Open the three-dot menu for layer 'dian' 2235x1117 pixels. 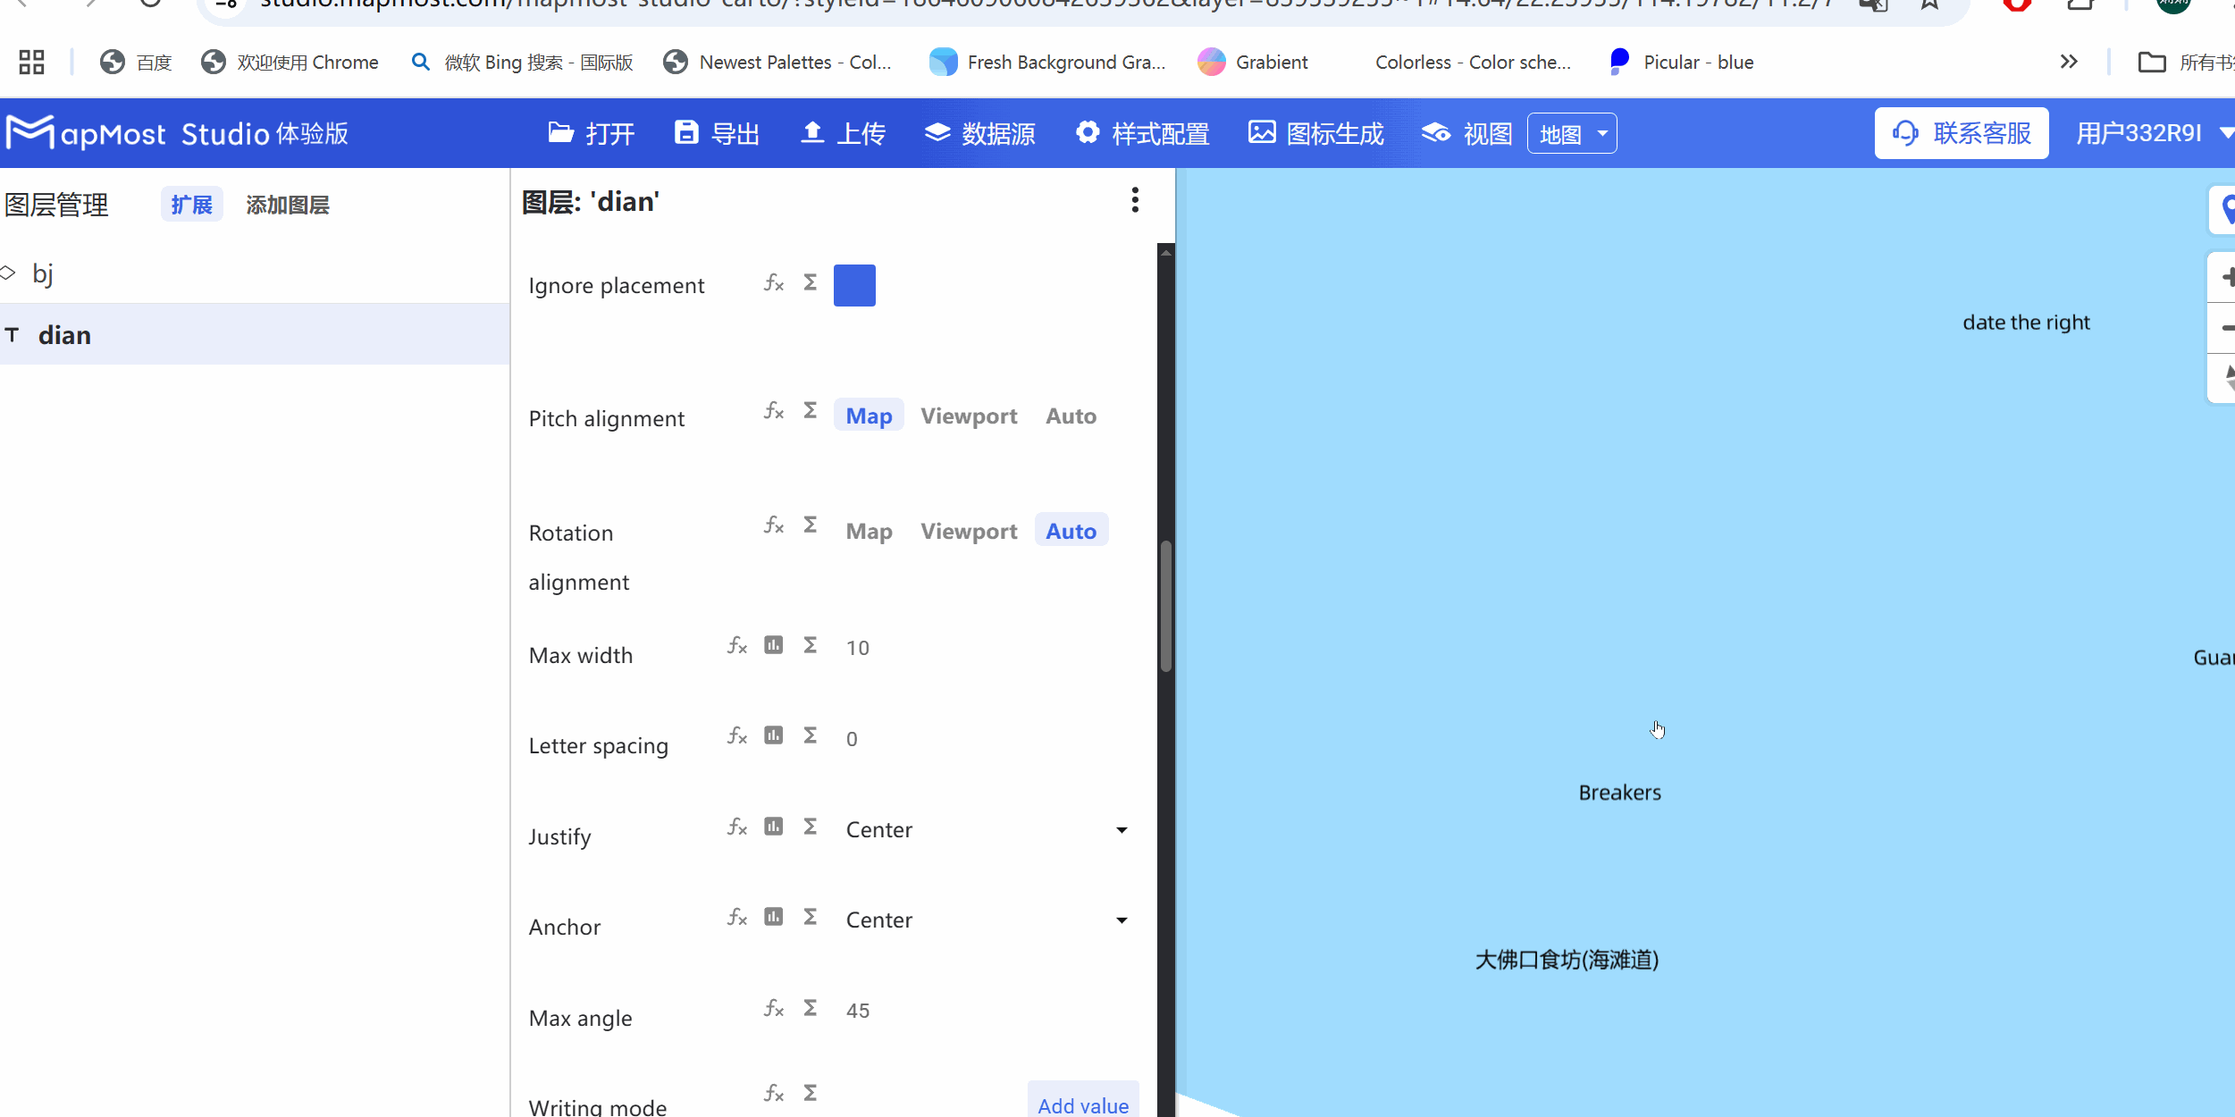click(x=1135, y=200)
